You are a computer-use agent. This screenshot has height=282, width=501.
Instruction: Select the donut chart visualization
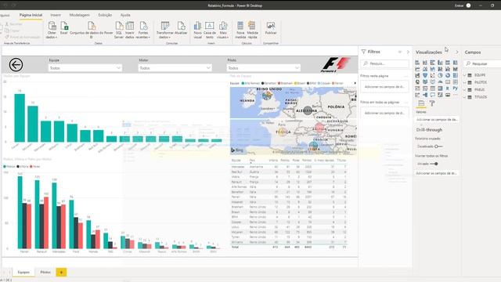tap(448, 75)
